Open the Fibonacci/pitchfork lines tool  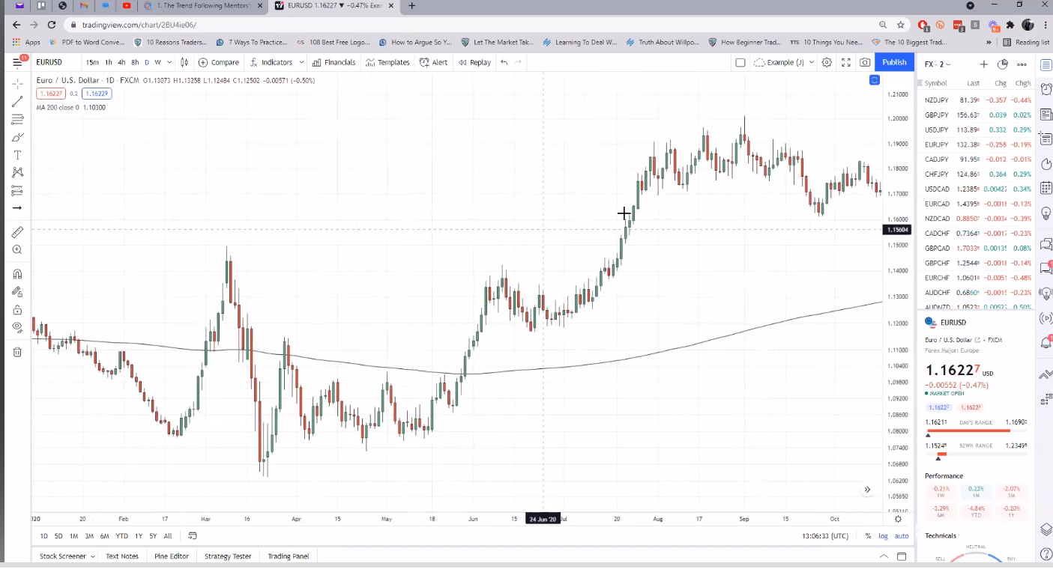coord(17,119)
